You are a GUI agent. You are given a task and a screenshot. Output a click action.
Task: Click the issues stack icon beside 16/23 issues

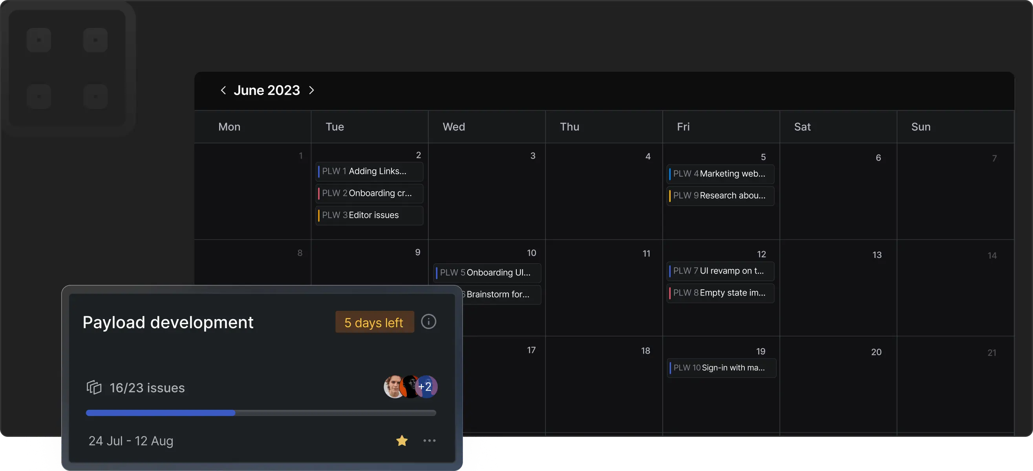(94, 387)
